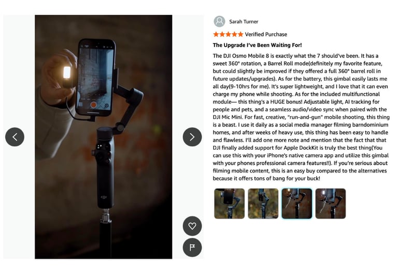The image size is (398, 272).
Task: Click the large gimbal photo
Action: click(104, 137)
